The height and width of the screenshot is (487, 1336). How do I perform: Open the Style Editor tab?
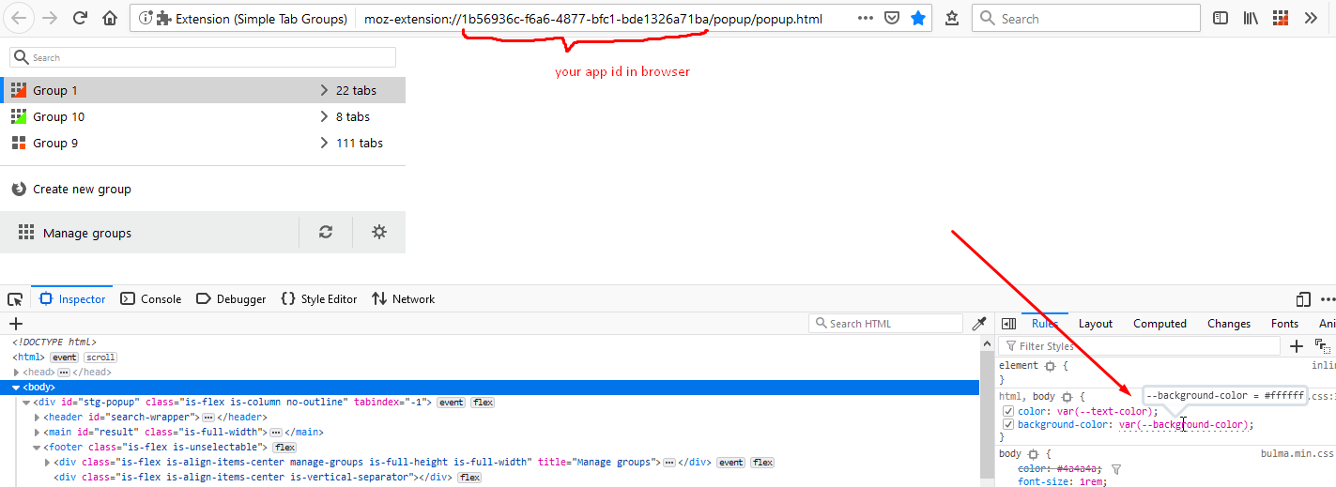(x=319, y=299)
